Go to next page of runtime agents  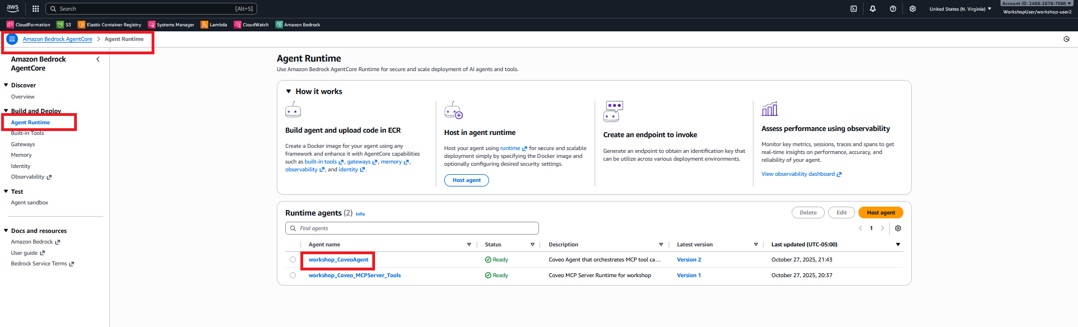(882, 228)
